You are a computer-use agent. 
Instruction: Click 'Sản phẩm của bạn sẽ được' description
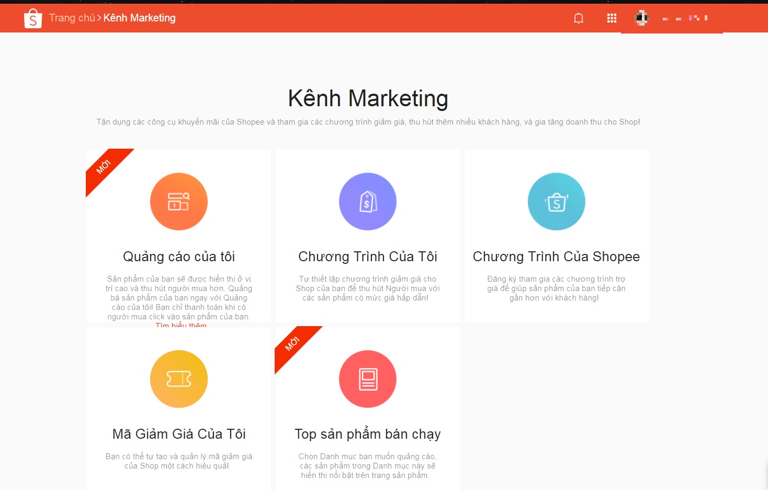(x=179, y=298)
